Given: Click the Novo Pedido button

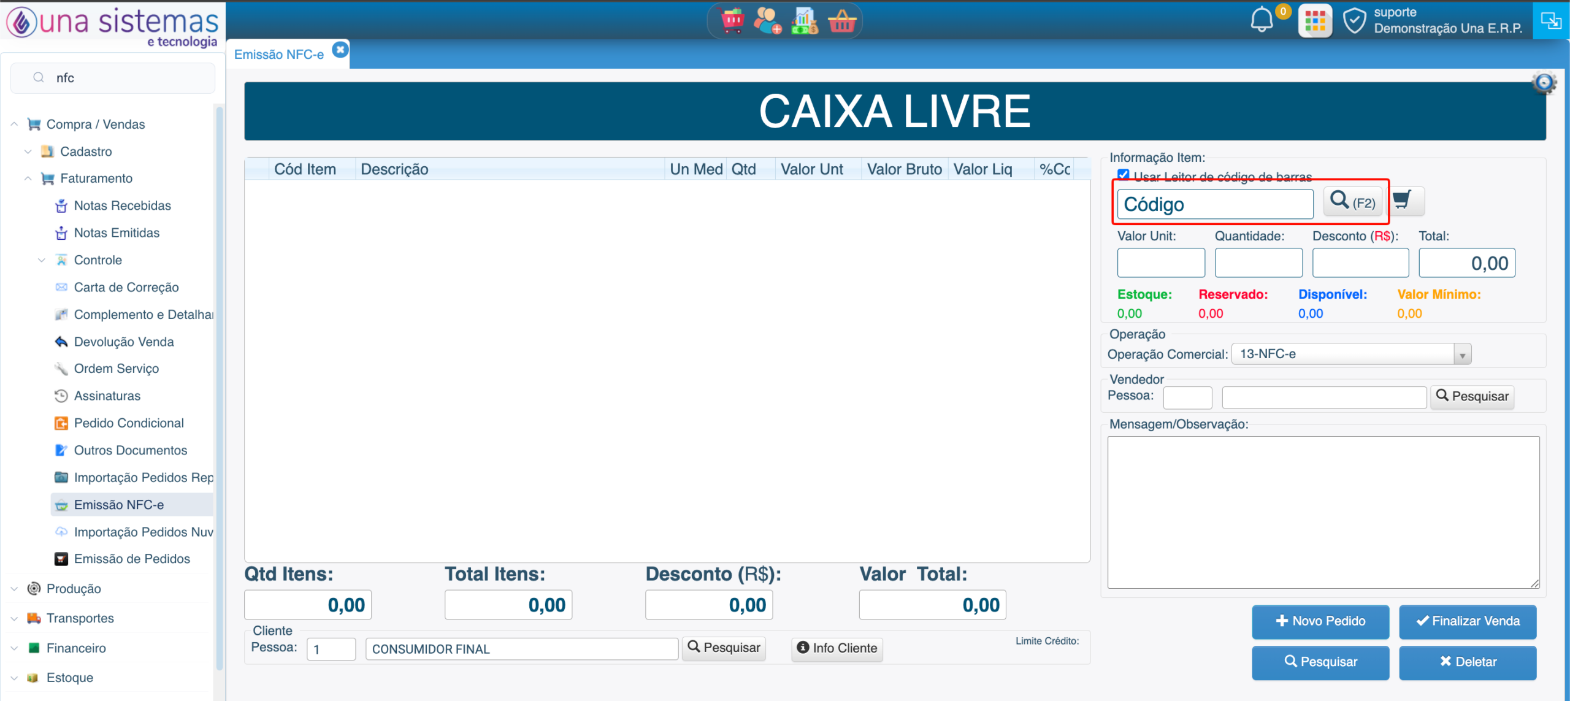Looking at the screenshot, I should (x=1320, y=621).
